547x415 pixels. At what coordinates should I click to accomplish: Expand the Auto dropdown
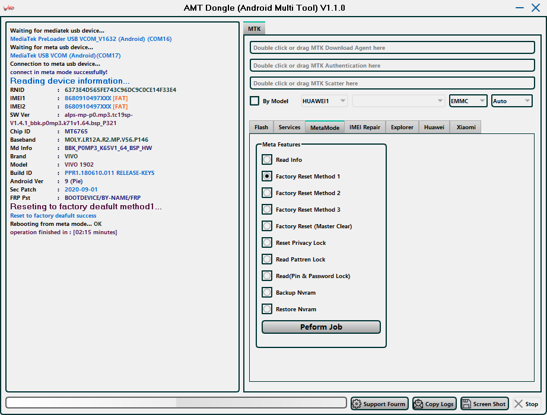511,101
